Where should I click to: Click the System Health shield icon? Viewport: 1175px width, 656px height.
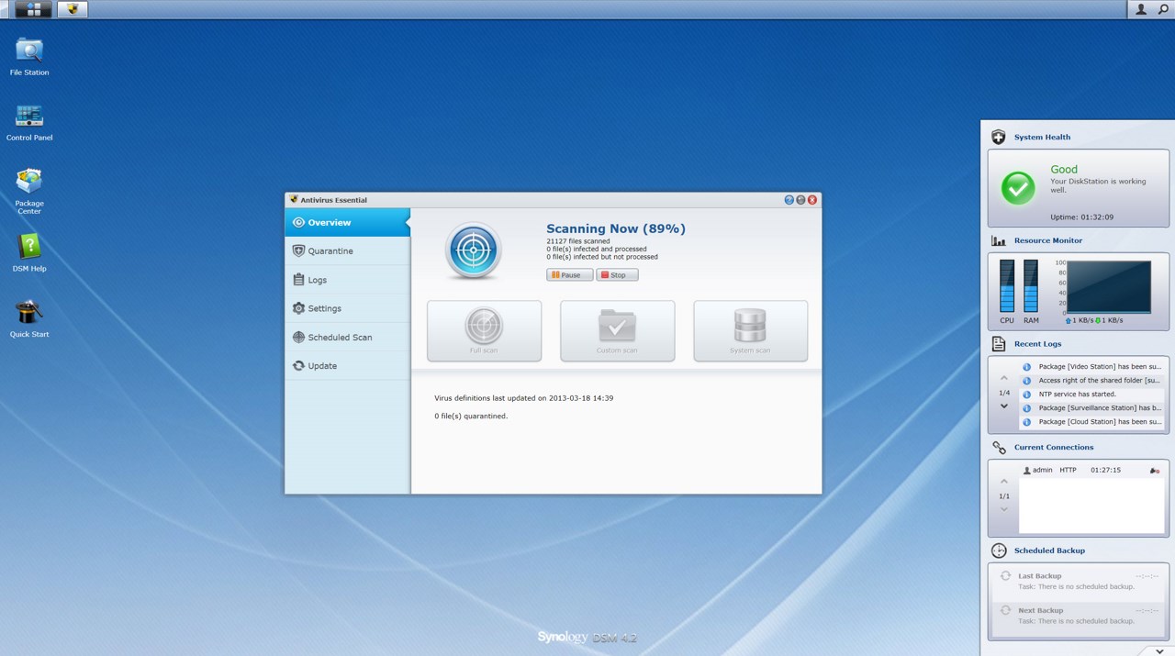point(999,137)
